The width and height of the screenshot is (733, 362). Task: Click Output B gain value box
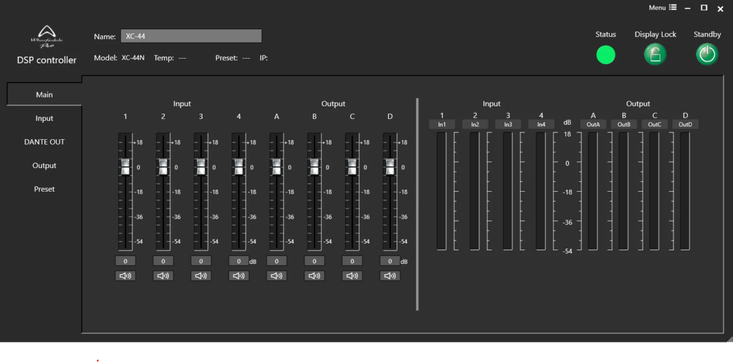(x=315, y=261)
